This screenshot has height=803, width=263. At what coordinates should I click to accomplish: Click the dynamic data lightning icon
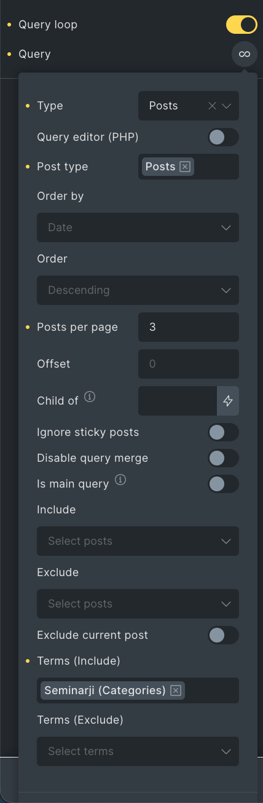228,401
